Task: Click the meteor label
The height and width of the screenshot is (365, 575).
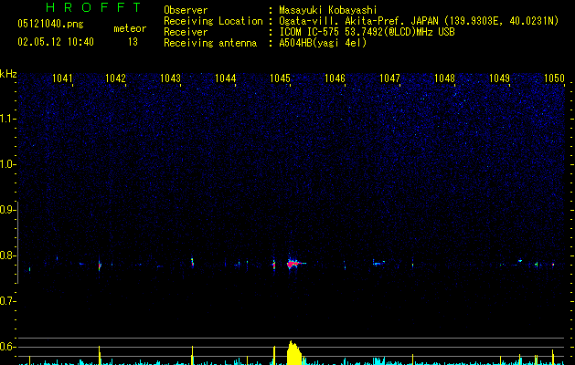Action: [x=130, y=28]
